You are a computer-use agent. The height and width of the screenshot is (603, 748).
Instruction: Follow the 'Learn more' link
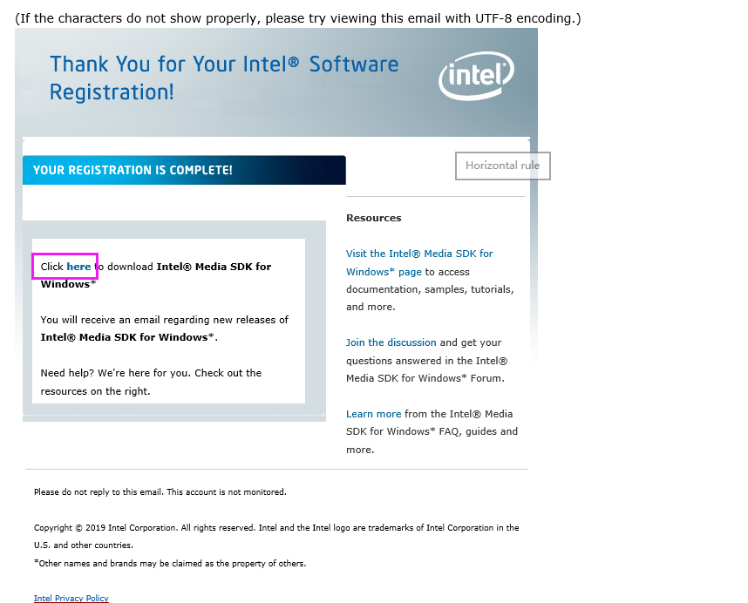[x=373, y=414]
